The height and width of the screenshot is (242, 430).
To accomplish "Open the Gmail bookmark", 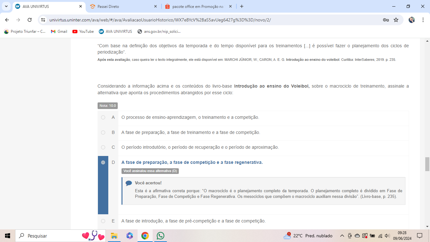I will (x=59, y=32).
